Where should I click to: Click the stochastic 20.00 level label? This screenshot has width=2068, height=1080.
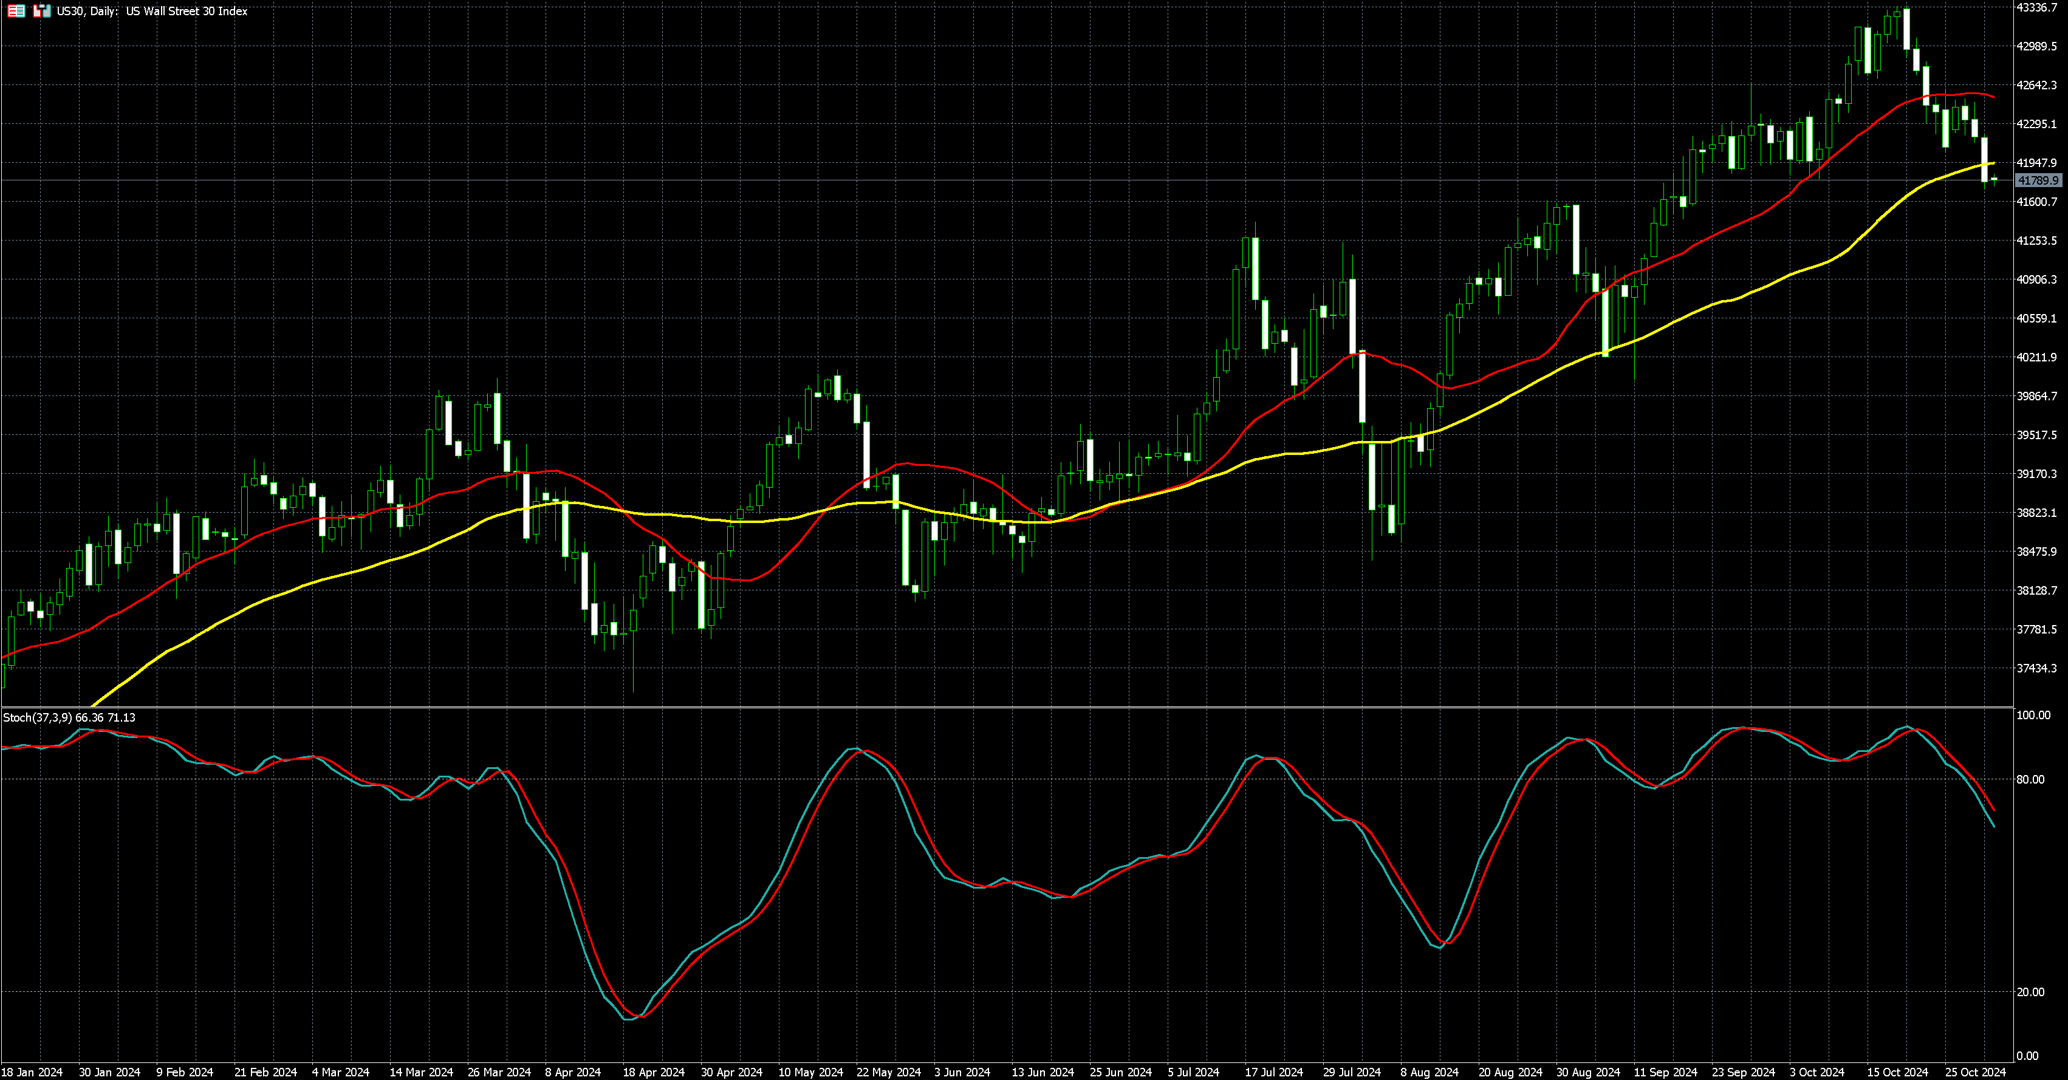point(2030,993)
